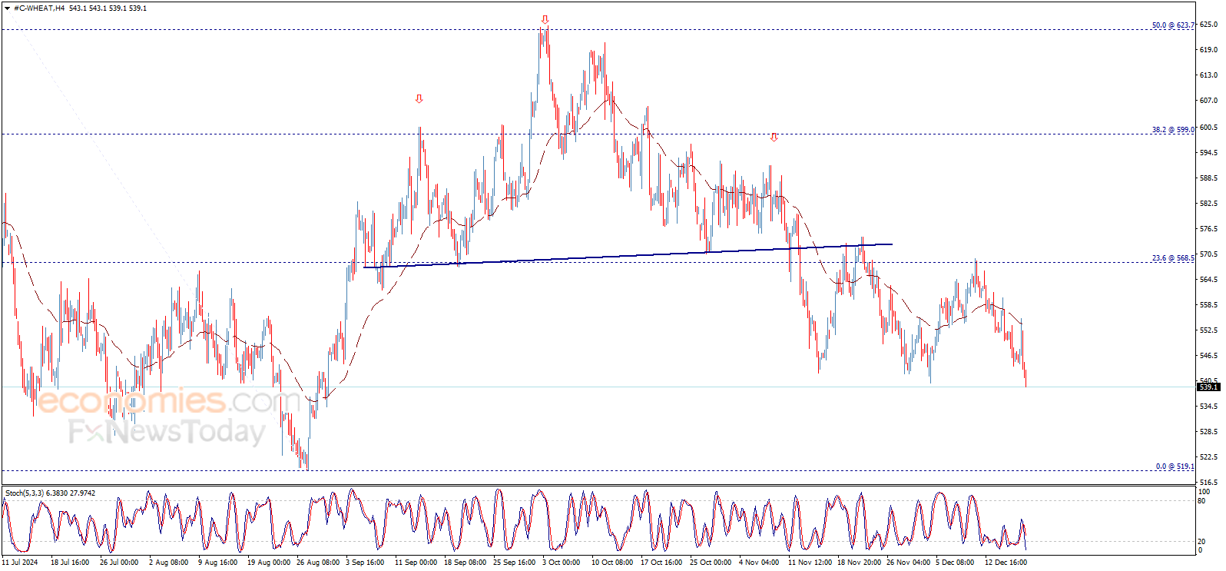Click the 11 Nov 12:00 time label
Viewport: 1226px width, 571px height.
point(810,563)
